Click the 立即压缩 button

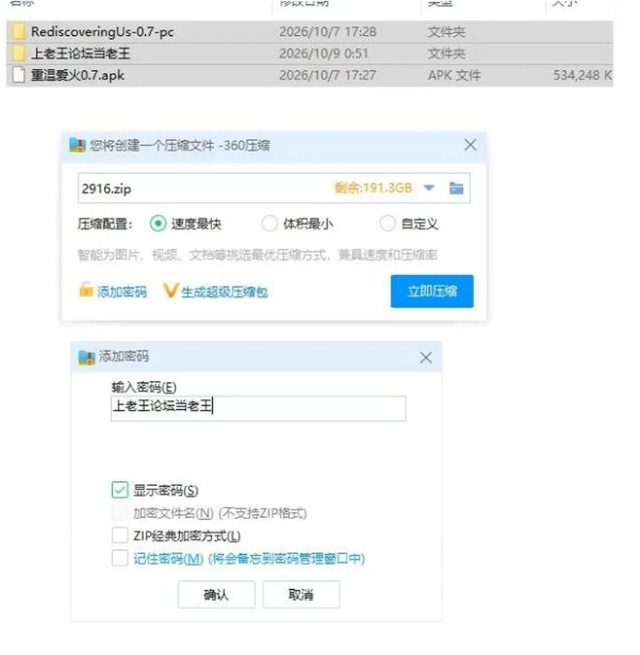pos(432,291)
